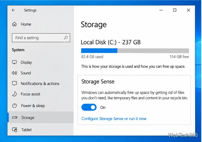Click the Local Disk (C:) - 237 GB heading

[111, 42]
